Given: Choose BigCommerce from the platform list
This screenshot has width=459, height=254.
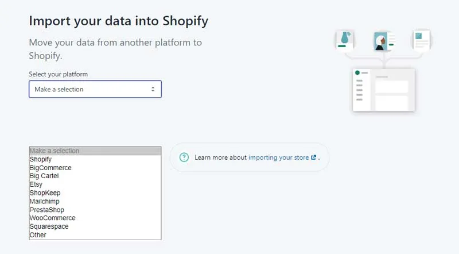Looking at the screenshot, I should (95, 168).
